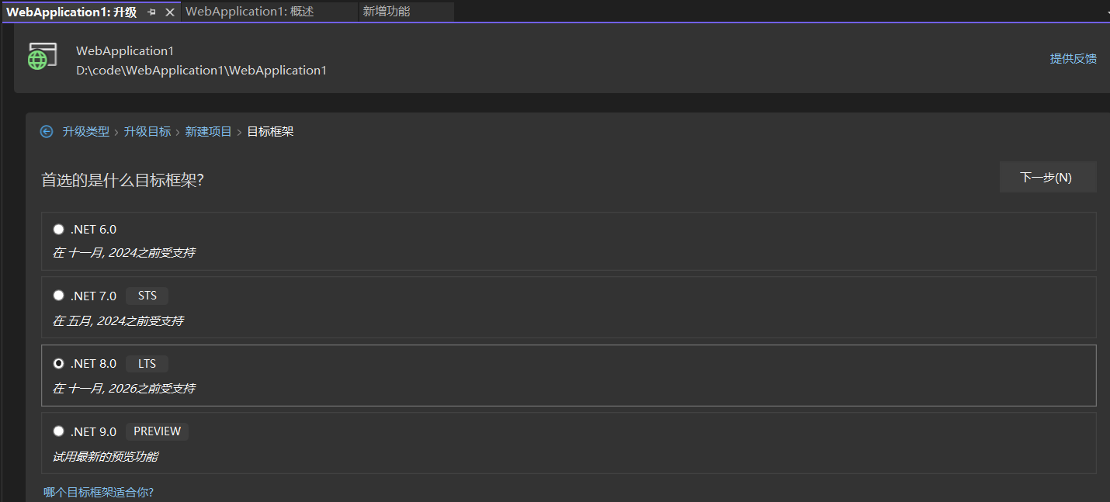Pick the .NET 9.0 radio option
The height and width of the screenshot is (502, 1110).
pyautogui.click(x=59, y=431)
